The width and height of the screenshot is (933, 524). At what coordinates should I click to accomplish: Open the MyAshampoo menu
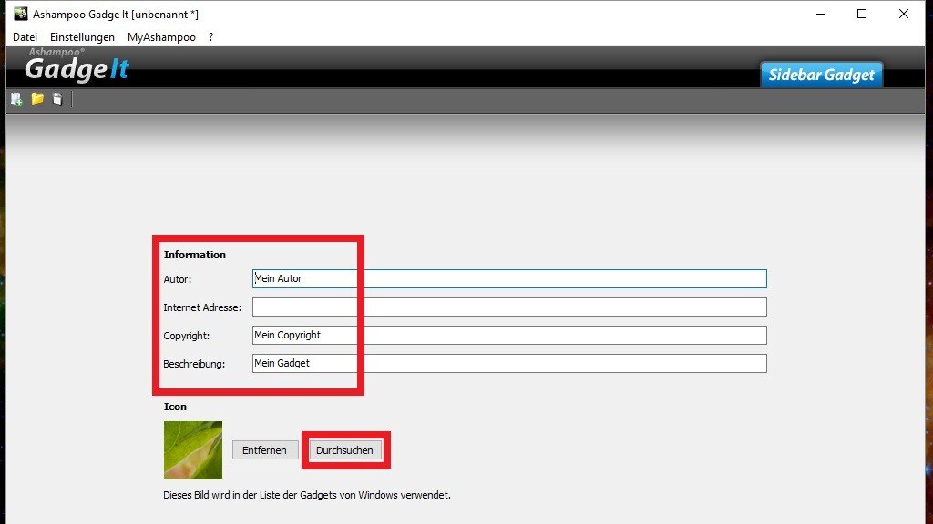[161, 36]
